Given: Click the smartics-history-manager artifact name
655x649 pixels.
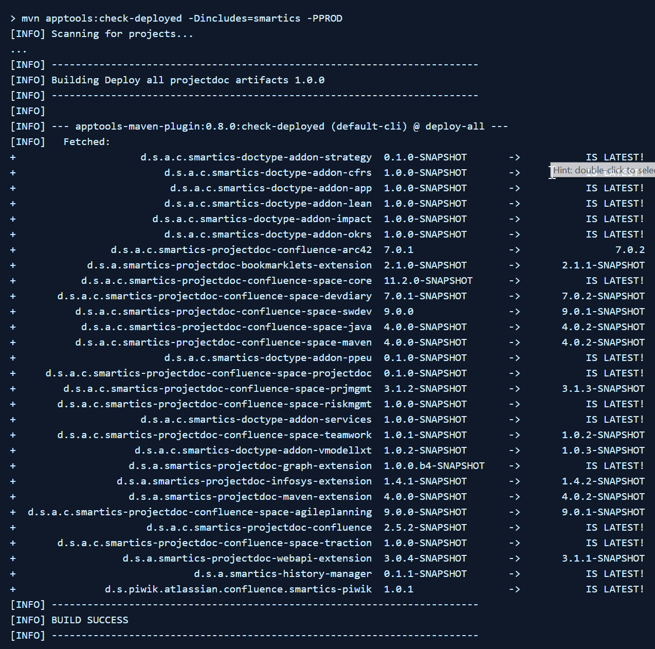Looking at the screenshot, I should pos(282,574).
